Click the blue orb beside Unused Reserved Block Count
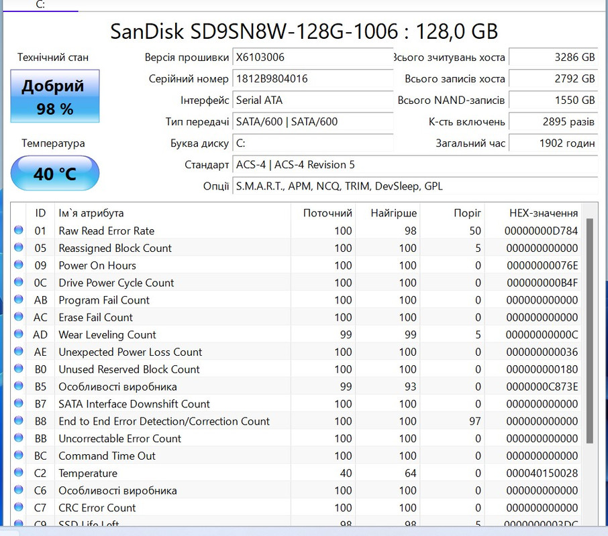This screenshot has height=536, width=608. [18, 368]
